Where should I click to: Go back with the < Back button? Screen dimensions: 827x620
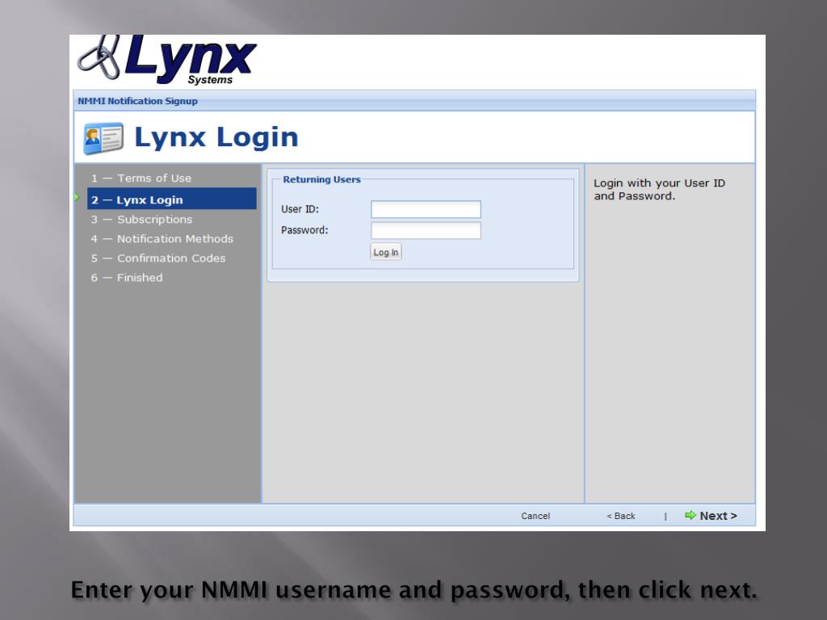[x=621, y=516]
